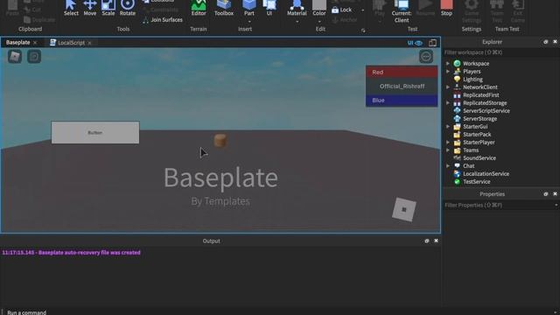Image resolution: width=560 pixels, height=315 pixels.
Task: Switch to the LocalScript tab
Action: tap(71, 43)
